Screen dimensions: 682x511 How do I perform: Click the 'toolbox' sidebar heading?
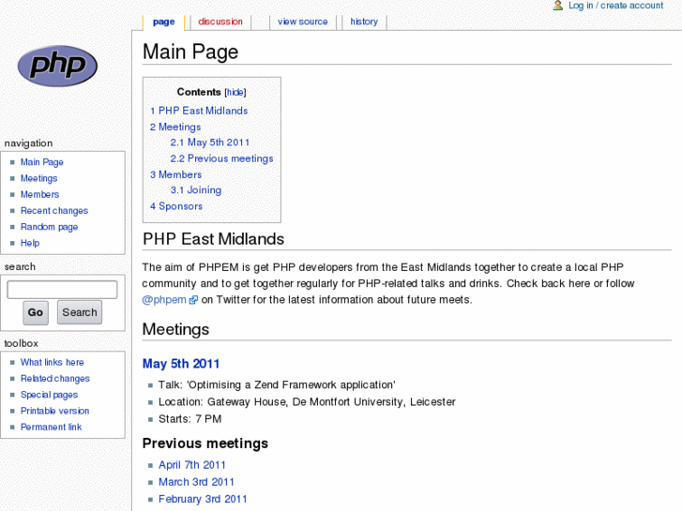click(22, 343)
